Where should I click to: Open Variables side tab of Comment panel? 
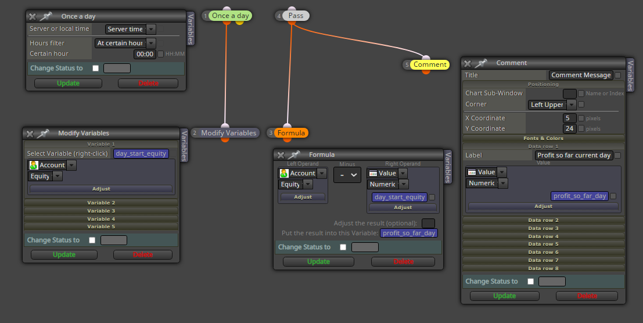pyautogui.click(x=630, y=74)
